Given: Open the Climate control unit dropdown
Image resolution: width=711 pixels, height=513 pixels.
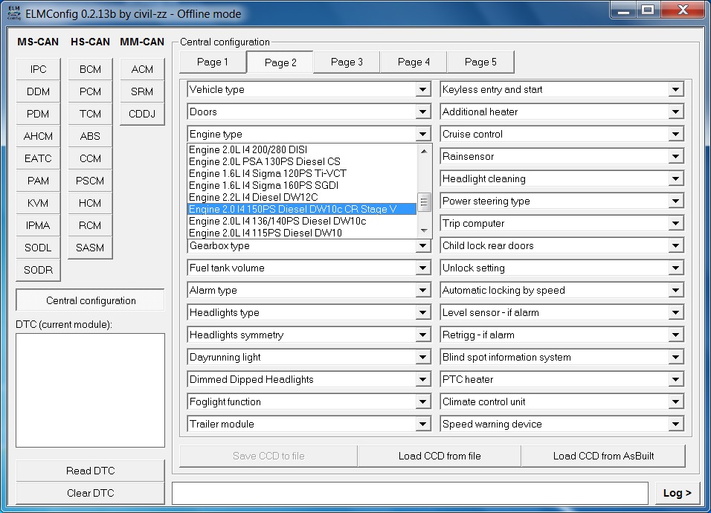Looking at the screenshot, I should click(675, 402).
